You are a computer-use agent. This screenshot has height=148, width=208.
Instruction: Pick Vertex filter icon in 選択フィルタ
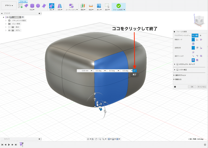click(193, 56)
